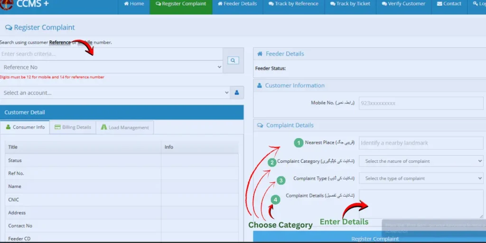Click the CCMS+ logo emblem
Image resolution: width=486 pixels, height=243 pixels.
pyautogui.click(x=6, y=4)
